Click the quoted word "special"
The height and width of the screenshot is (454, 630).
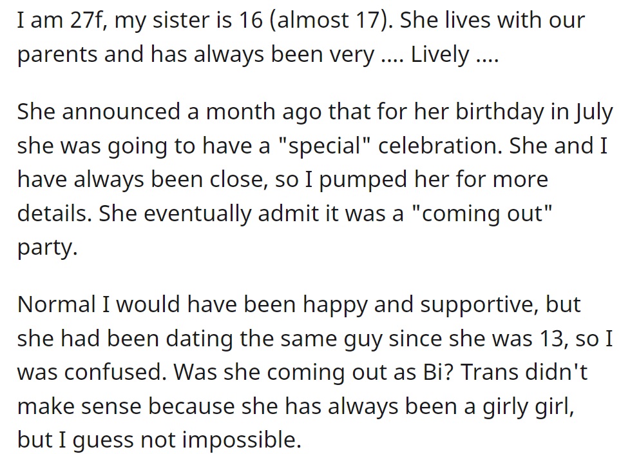[x=326, y=146]
